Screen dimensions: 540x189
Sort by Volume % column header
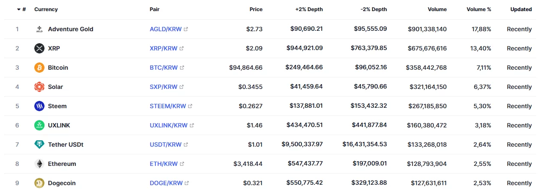coord(479,9)
